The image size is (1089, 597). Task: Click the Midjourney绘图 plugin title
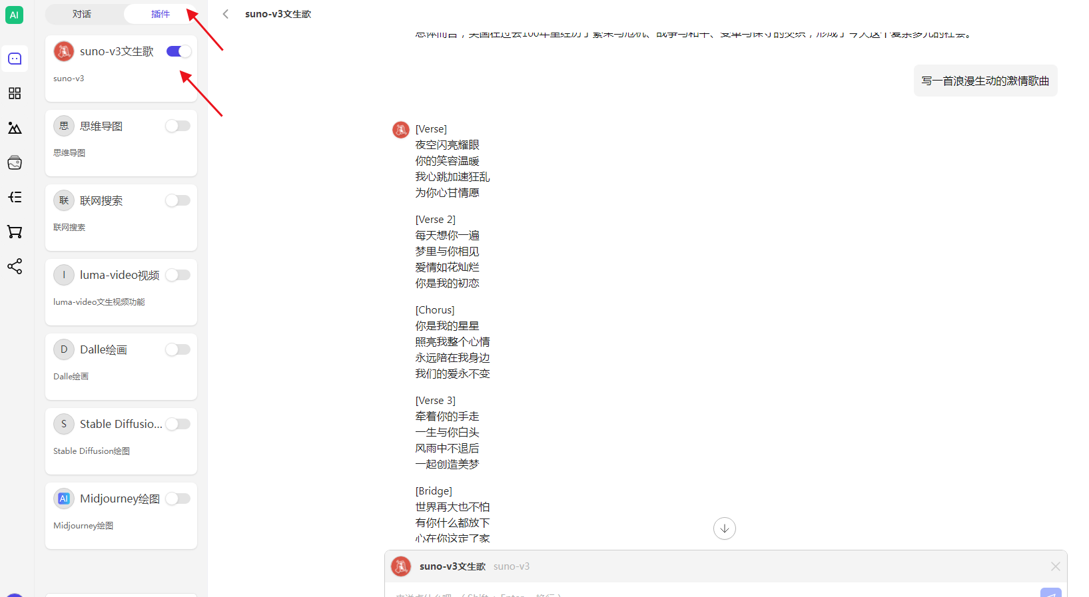(x=120, y=498)
